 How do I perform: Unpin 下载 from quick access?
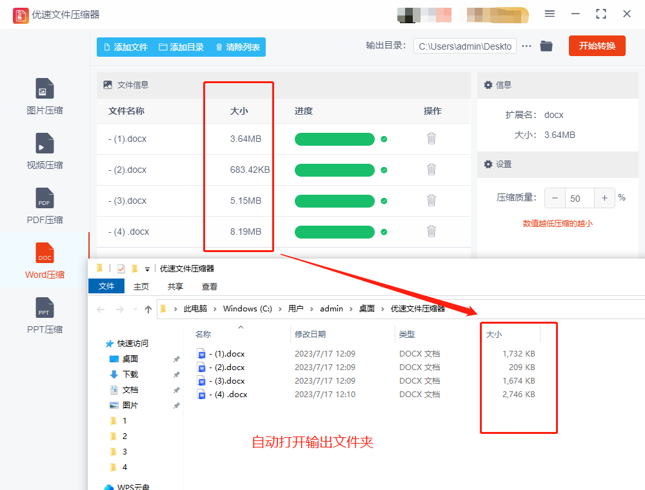[x=175, y=374]
